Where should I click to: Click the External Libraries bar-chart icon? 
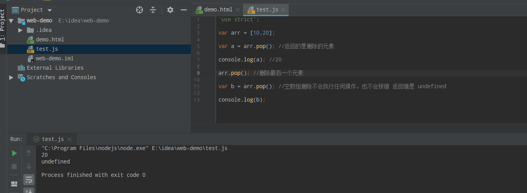pyautogui.click(x=21, y=68)
